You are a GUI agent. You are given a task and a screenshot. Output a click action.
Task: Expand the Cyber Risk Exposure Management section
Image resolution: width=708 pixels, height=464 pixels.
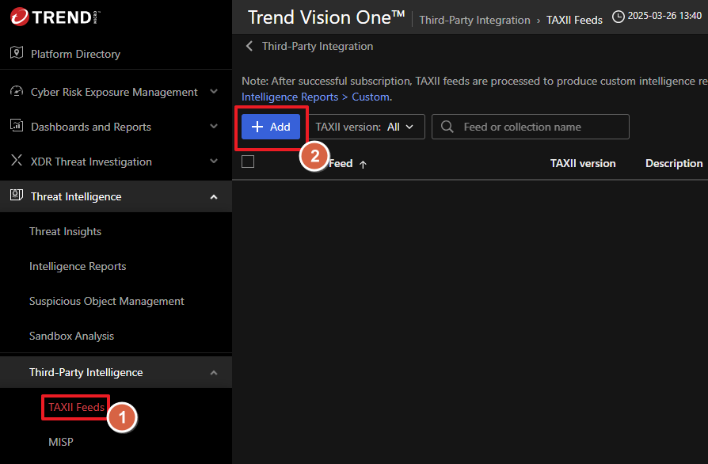214,92
